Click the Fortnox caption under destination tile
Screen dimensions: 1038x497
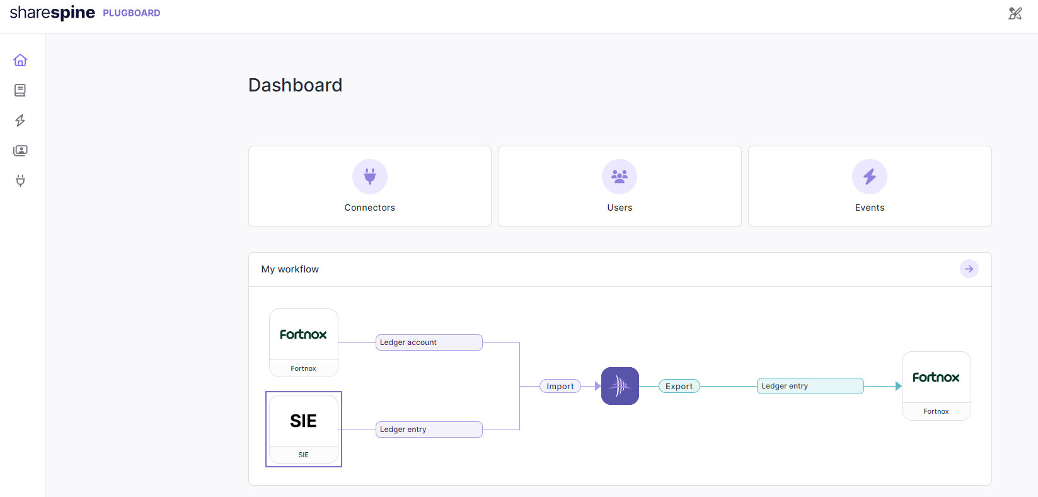[x=937, y=411]
